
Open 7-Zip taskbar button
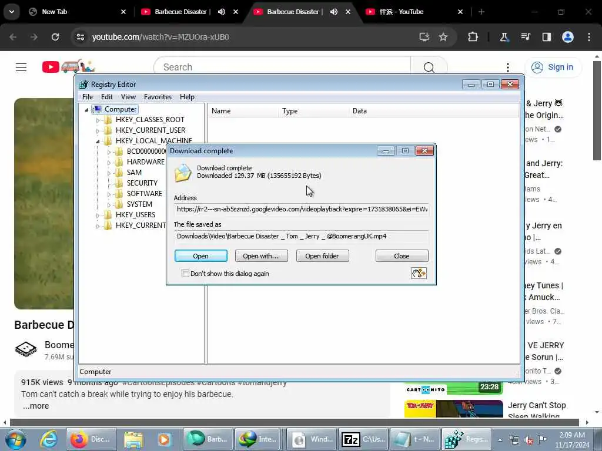click(x=363, y=439)
